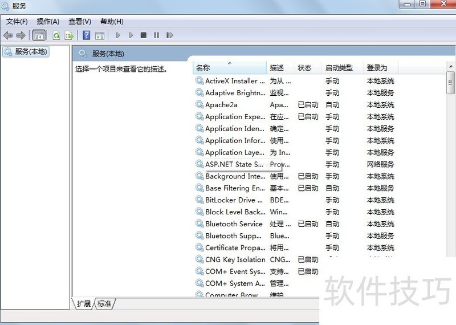The image size is (456, 325).
Task: Select the BitLocker Drive service
Action: [x=295, y=200]
